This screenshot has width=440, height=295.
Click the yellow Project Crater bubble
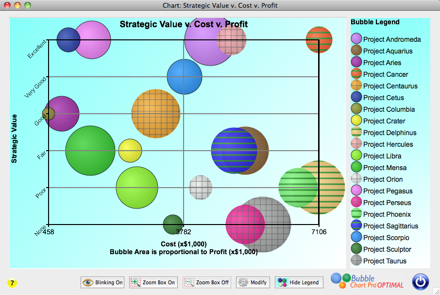pos(130,150)
